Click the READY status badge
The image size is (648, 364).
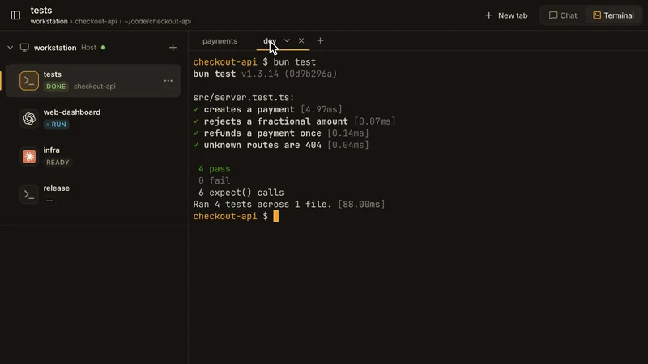point(58,163)
